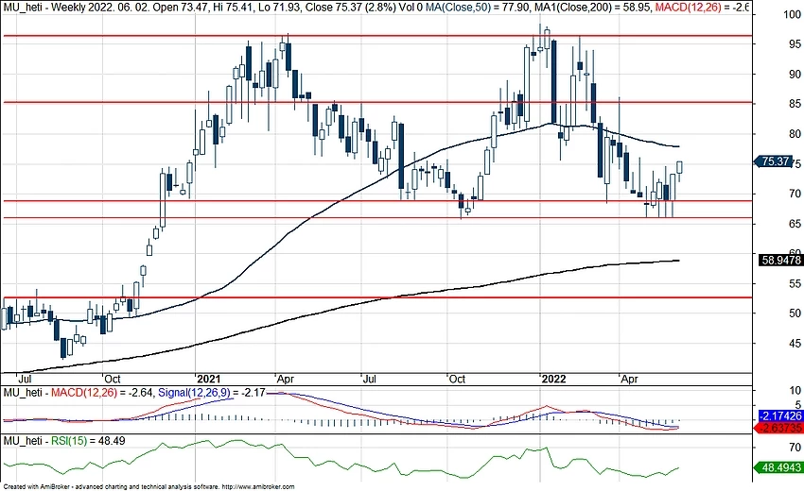Click the topmost red resistance line near 96
Image resolution: width=804 pixels, height=491 pixels.
[x=378, y=35]
